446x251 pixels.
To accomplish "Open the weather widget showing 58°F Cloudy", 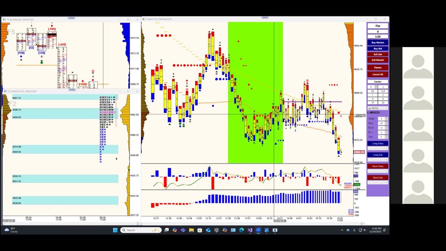I will [x=11, y=230].
